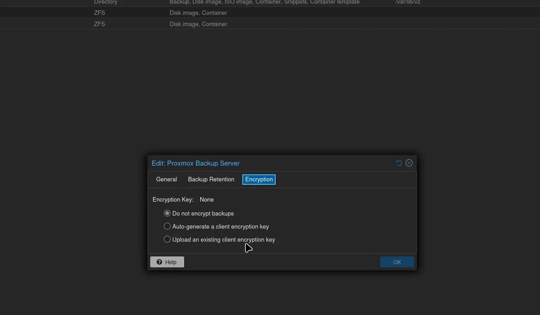Close the Edit dialog via the X icon

(409, 163)
